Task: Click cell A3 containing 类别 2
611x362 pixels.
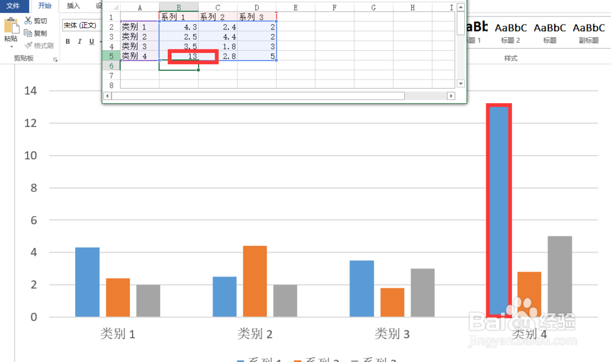Action: [x=139, y=36]
